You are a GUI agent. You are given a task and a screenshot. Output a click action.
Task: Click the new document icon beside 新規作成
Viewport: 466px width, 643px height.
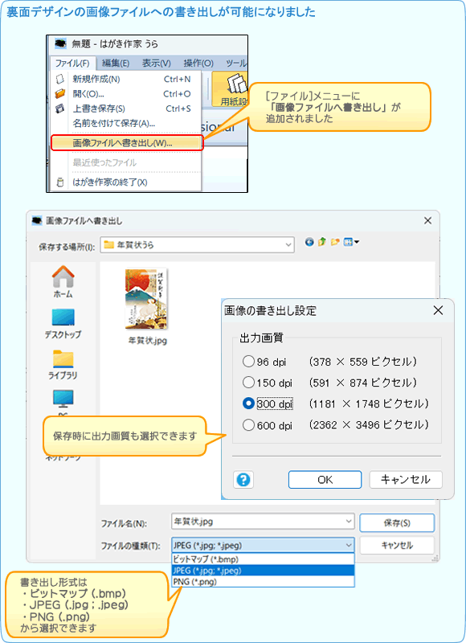coord(59,79)
